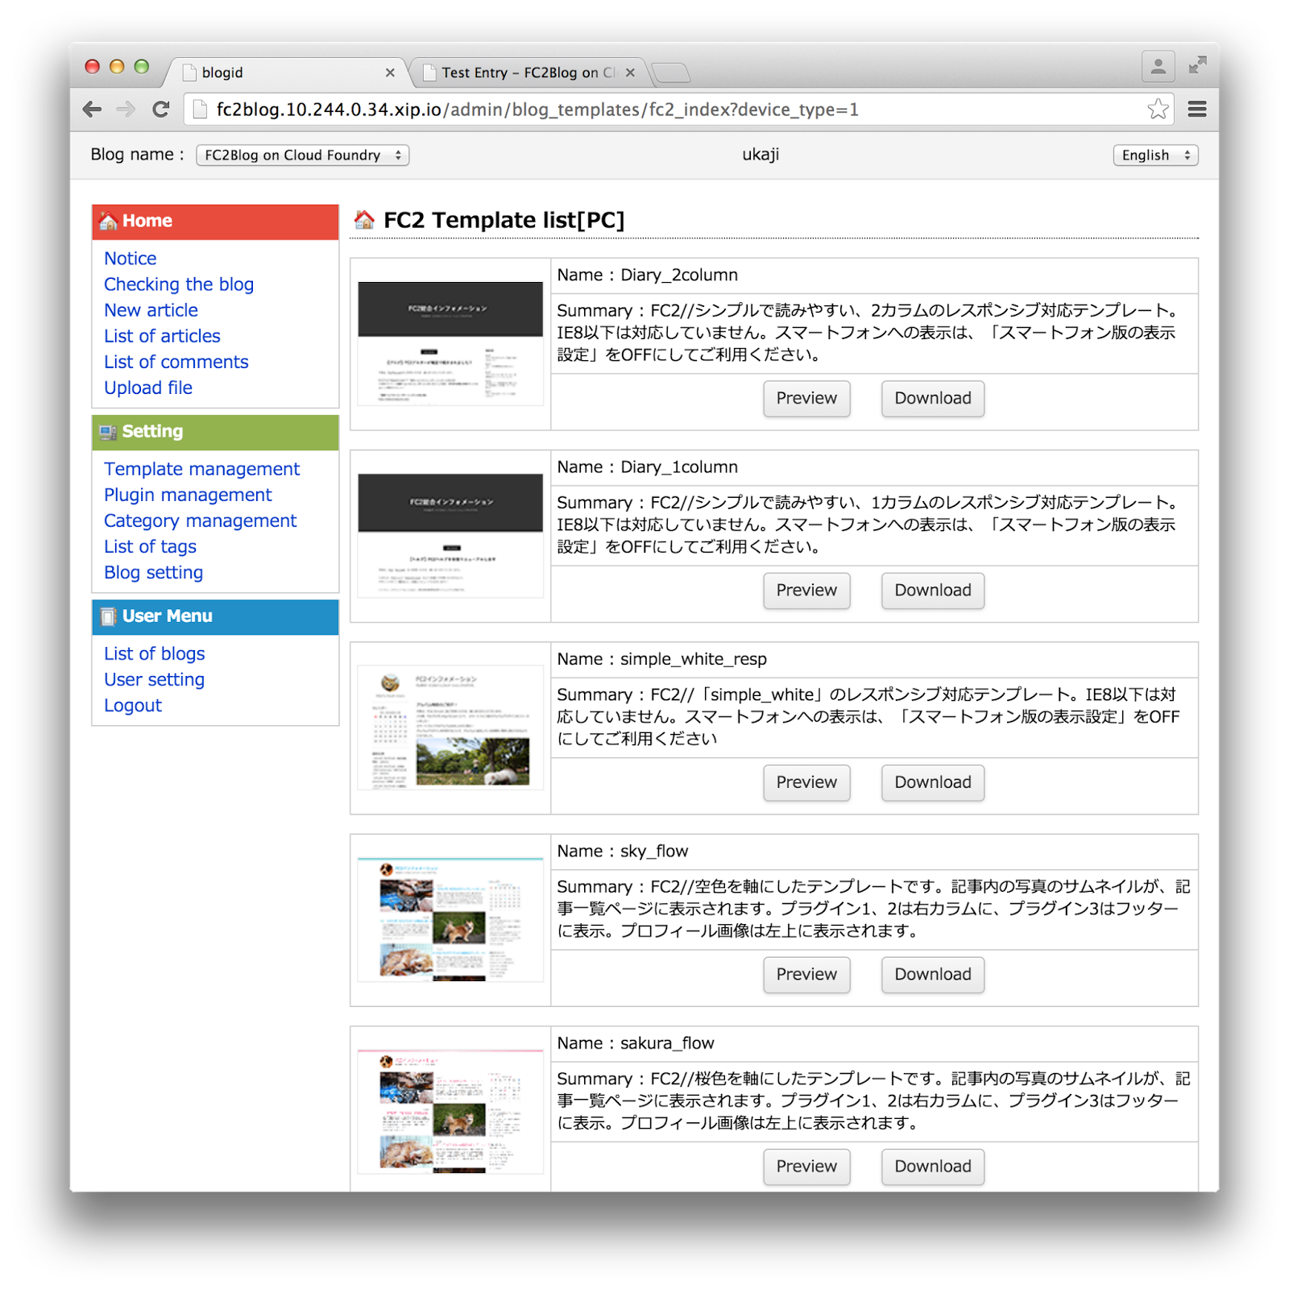Click the sakura_flow thumbnail image
Viewport: 1289px width, 1289px height.
coord(450,1111)
